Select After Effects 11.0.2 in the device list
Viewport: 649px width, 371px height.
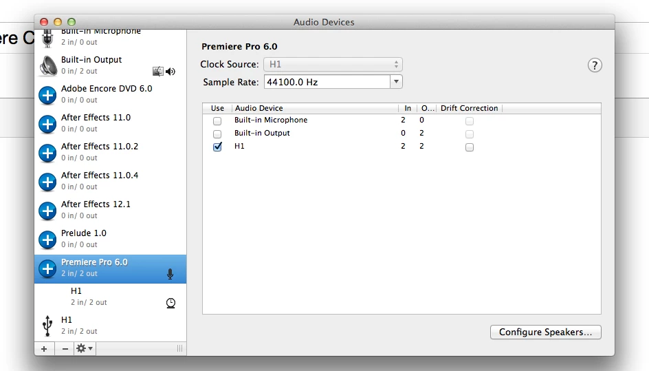[110, 152]
